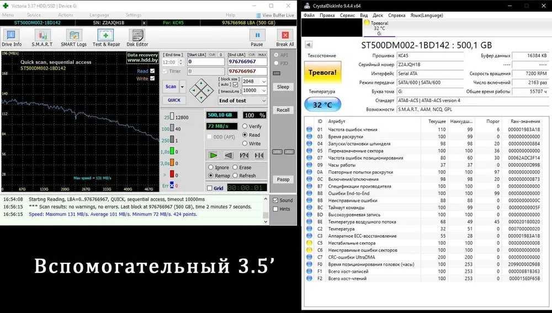Click the CrystalDiskInfo title bar icon
This screenshot has width=552, height=313.
307,6
